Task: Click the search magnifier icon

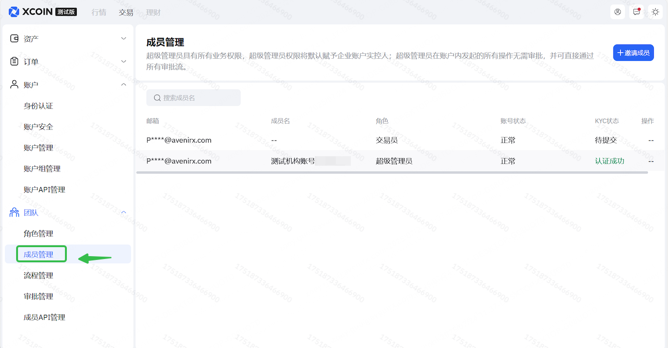Action: [x=157, y=98]
